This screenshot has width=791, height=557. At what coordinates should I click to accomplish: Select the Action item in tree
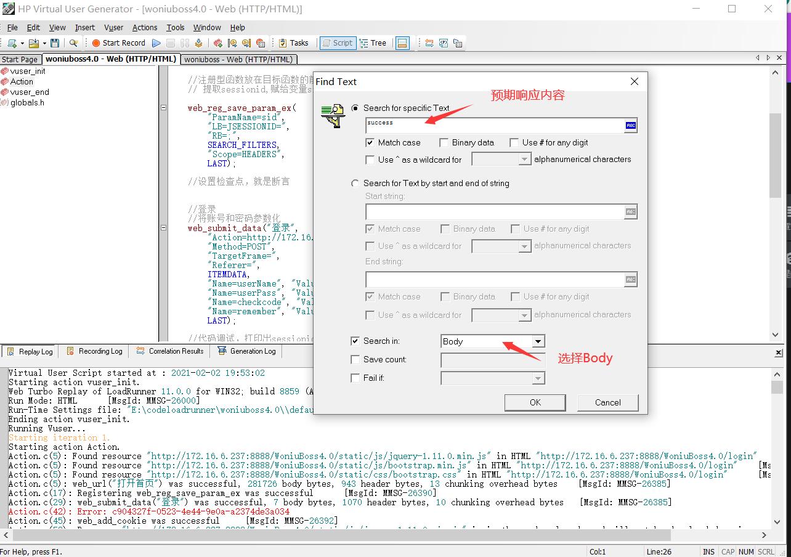click(22, 81)
